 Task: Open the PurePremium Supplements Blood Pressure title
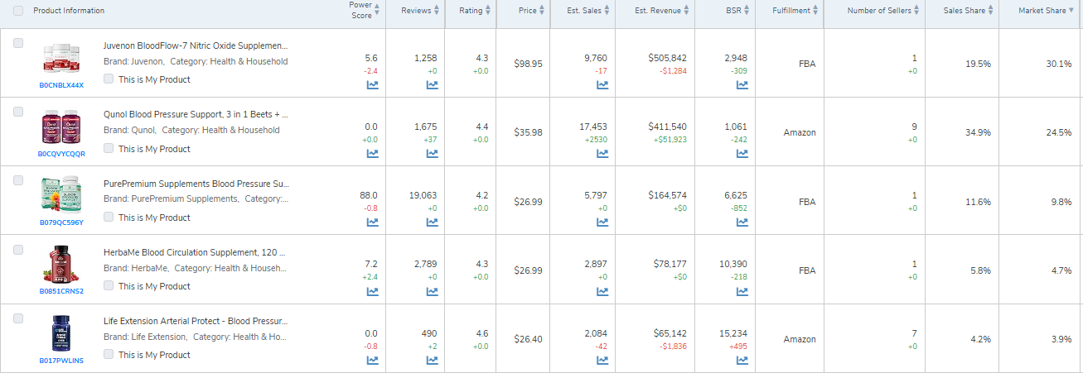(x=196, y=184)
